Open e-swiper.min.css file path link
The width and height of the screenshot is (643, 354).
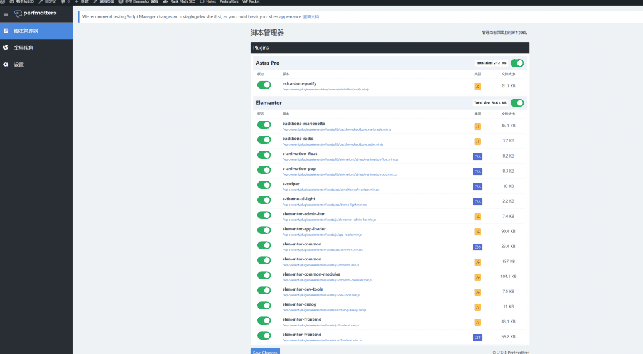330,190
